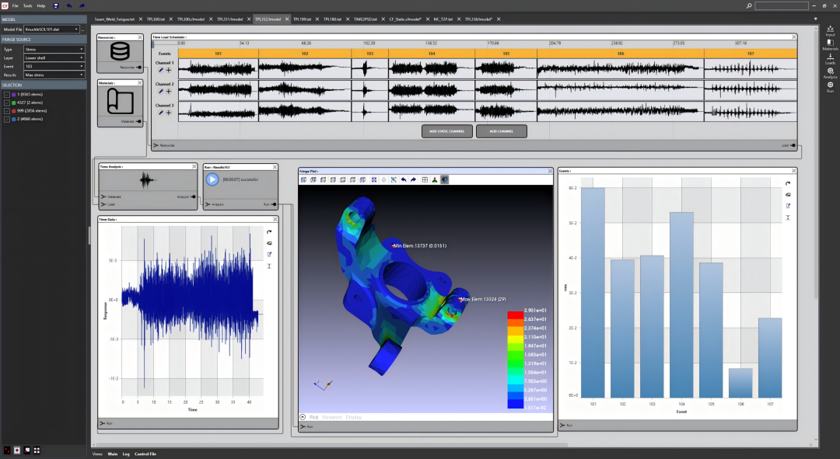Screen dimensions: 840x459
Task: Toggle the checkbox for 999 (2856 elems)
Action: click(x=7, y=111)
